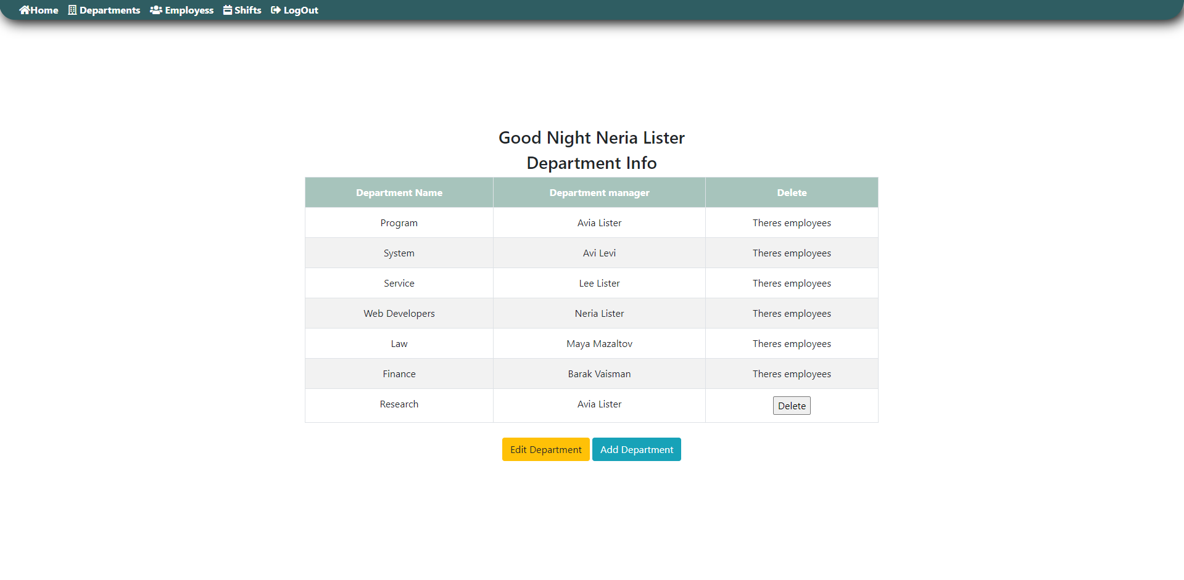Screen dimensions: 1184x580
Task: Delete the Research department
Action: point(792,406)
